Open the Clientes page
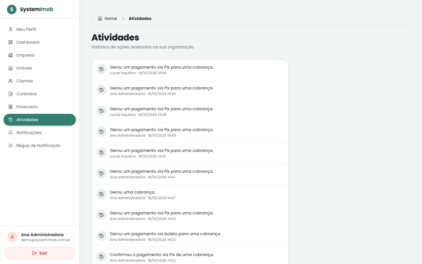This screenshot has height=264, width=422. click(x=40, y=81)
